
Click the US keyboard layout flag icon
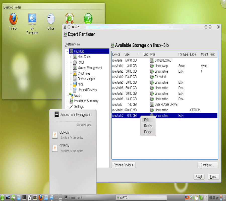coord(187,198)
